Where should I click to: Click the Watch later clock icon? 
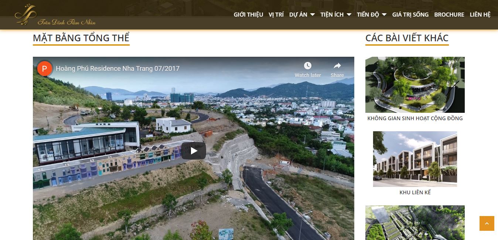coord(308,66)
